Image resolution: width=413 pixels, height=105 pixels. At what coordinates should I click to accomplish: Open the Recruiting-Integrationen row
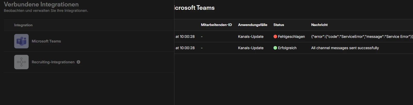click(53, 62)
